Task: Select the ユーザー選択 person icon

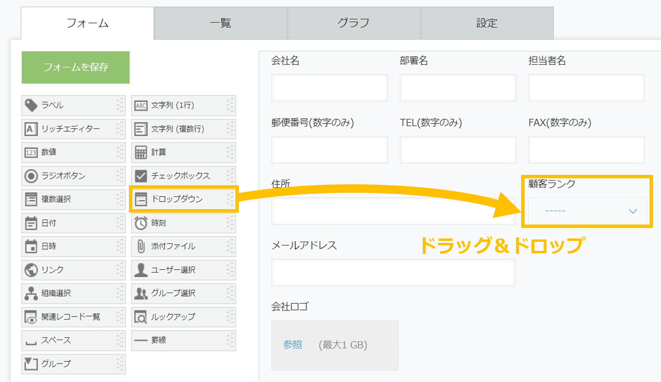Action: click(141, 270)
